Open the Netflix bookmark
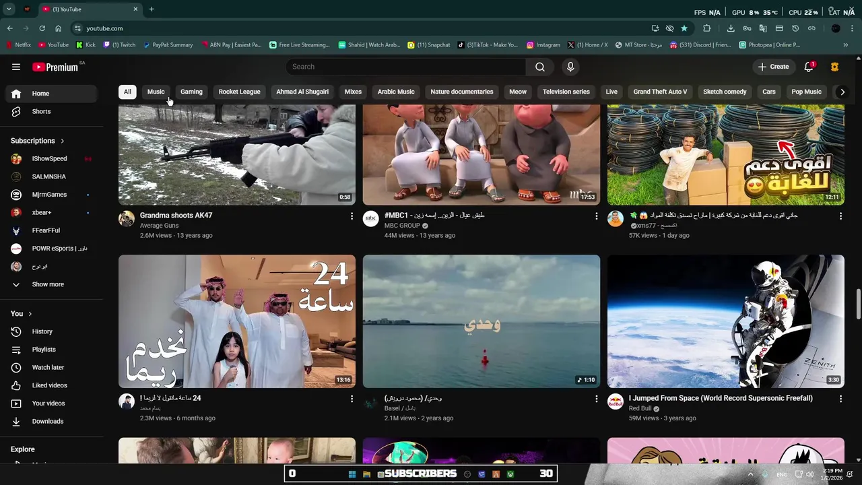This screenshot has height=485, width=862. click(18, 45)
